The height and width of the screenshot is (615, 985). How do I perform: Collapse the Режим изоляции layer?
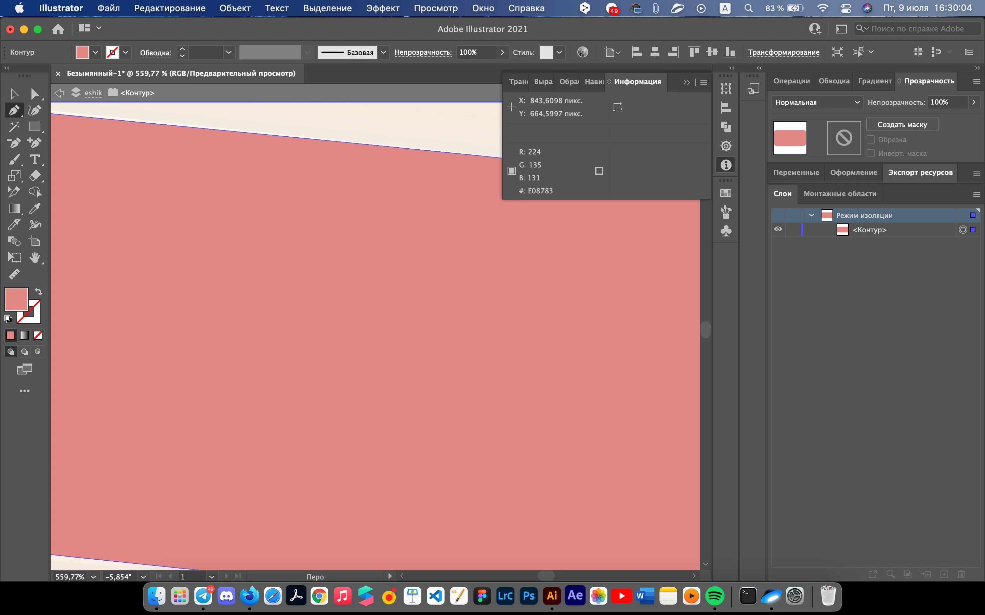point(811,215)
